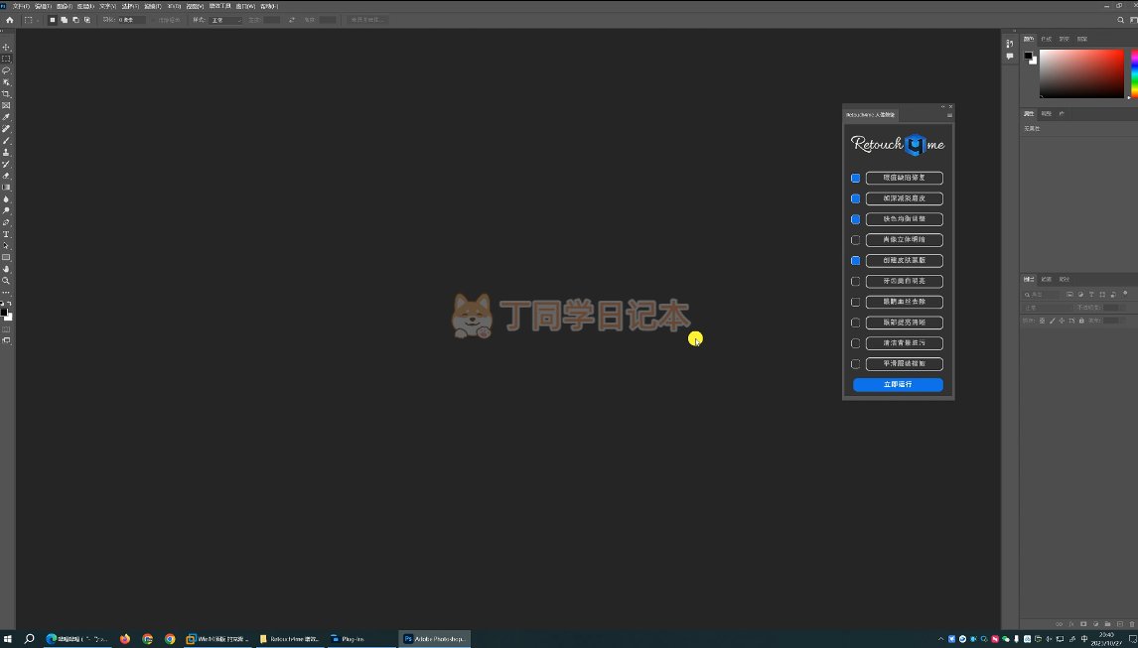Open the style dropdown in options bar
Image resolution: width=1138 pixels, height=648 pixels.
tap(225, 20)
